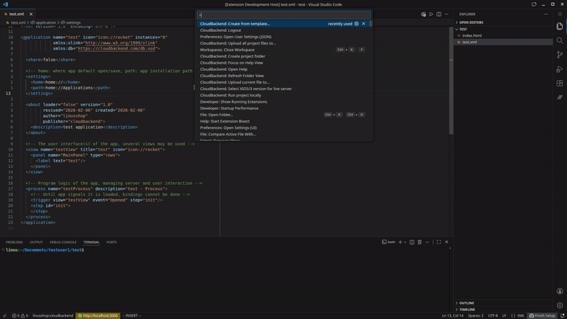This screenshot has height=319, width=567.
Task: Run CloudBackend: Create project folder
Action: 283,56
